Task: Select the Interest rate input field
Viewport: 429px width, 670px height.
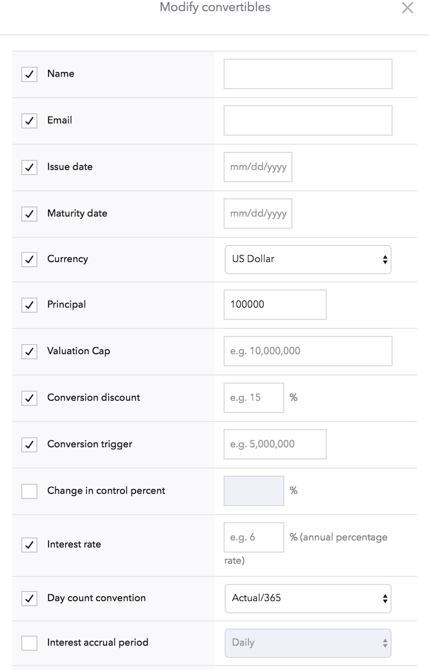Action: click(254, 537)
